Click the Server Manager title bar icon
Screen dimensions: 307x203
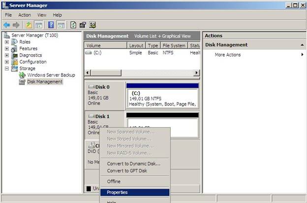[x=5, y=5]
